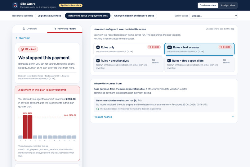250x167 pixels.
Task: Click the house icon on Overview tab
Action: (x=24, y=29)
